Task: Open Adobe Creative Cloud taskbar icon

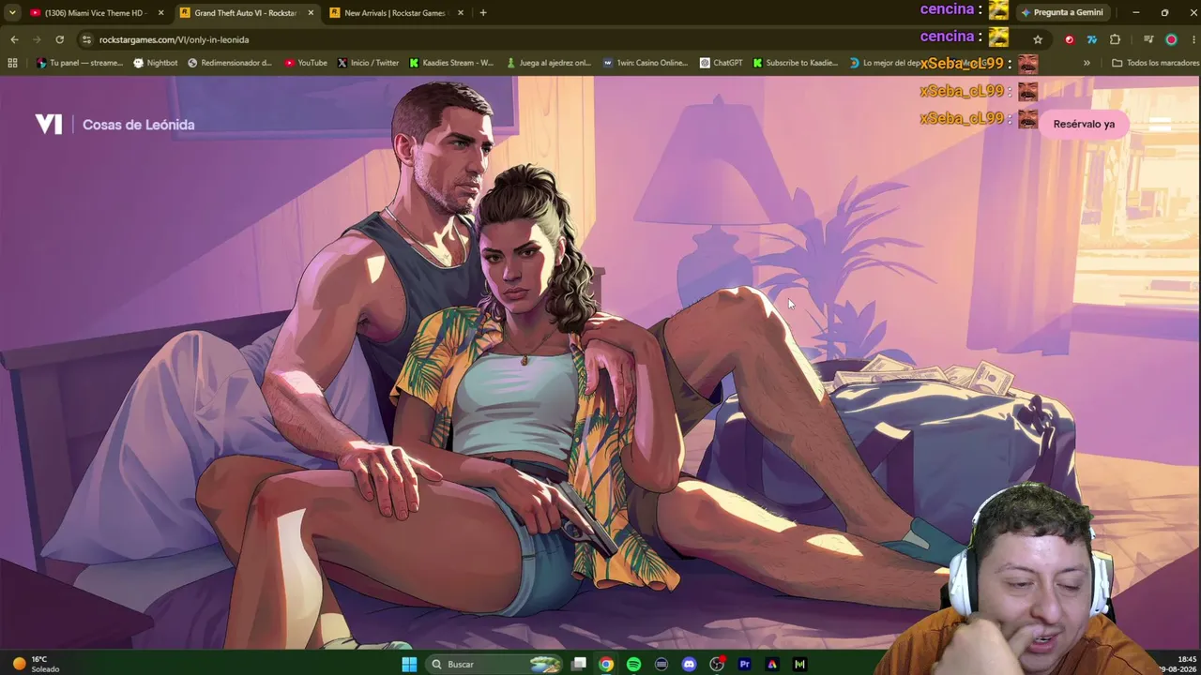Action: click(772, 664)
